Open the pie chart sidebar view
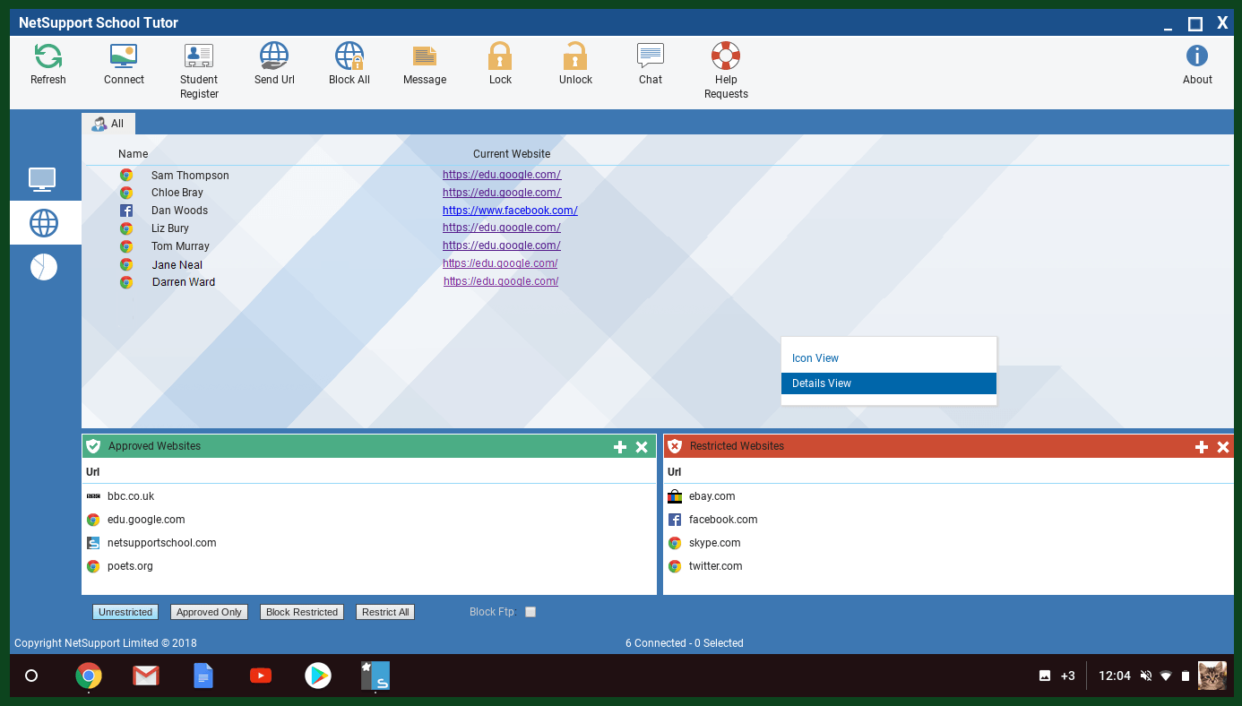The width and height of the screenshot is (1242, 706). pos(43,267)
